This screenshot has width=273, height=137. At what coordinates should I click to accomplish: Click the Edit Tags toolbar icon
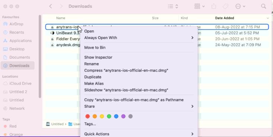(x=225, y=6)
